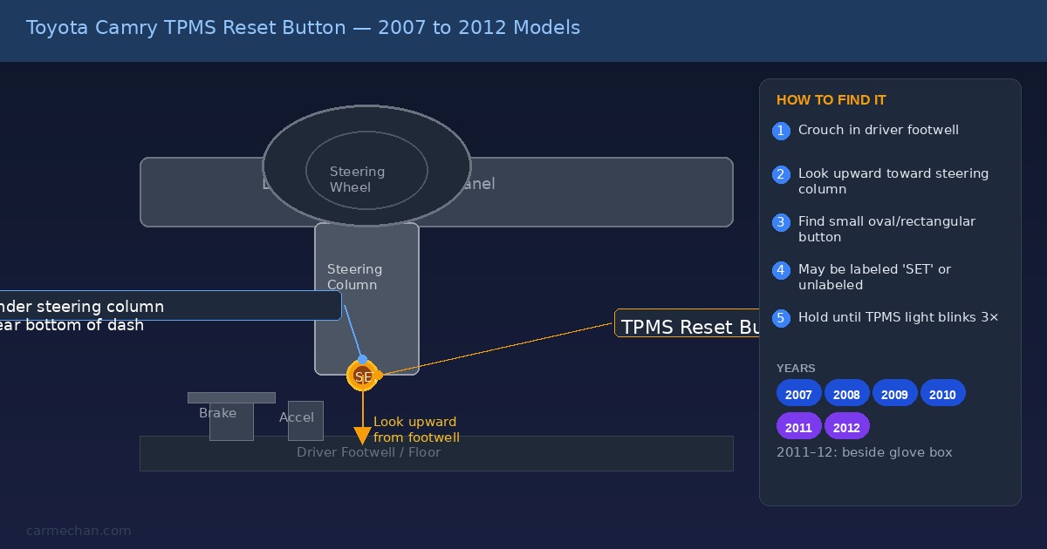
Task: Click the step 3 number badge
Action: pyautogui.click(x=781, y=222)
